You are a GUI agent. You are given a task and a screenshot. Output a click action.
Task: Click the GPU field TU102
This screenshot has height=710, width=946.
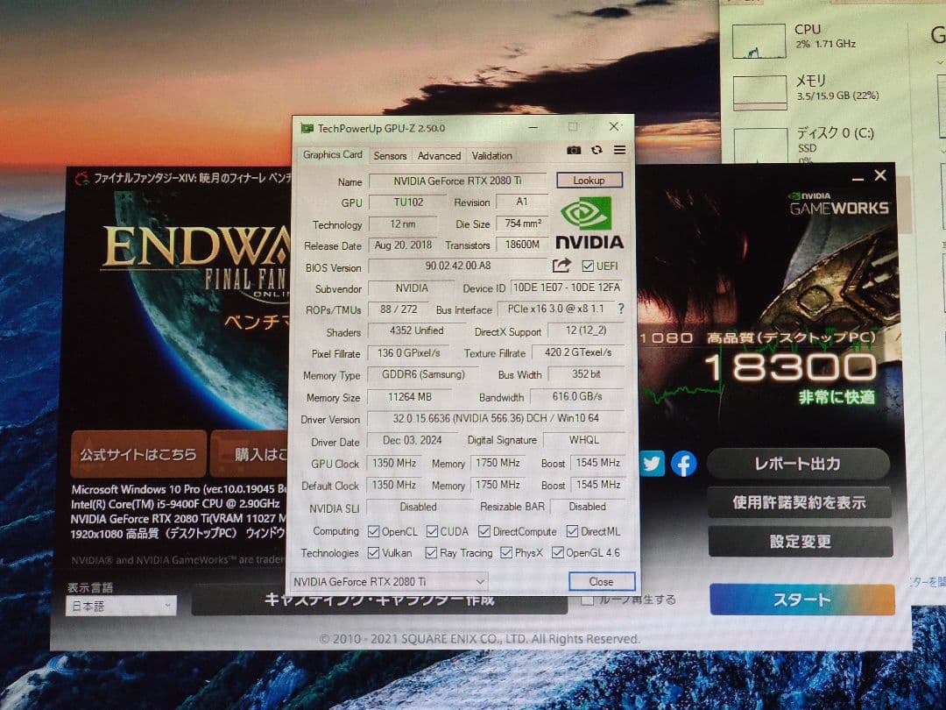(408, 202)
